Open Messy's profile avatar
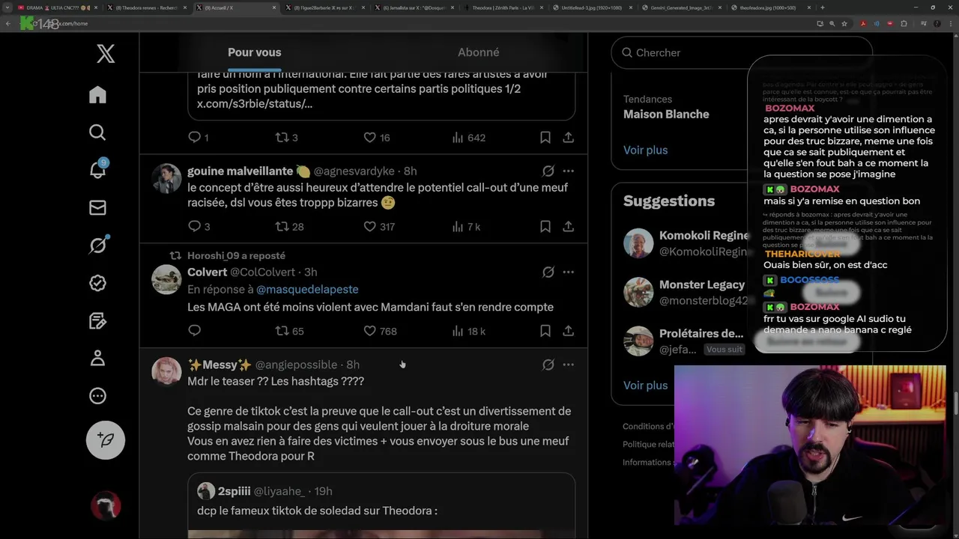This screenshot has width=959, height=539. [x=166, y=371]
